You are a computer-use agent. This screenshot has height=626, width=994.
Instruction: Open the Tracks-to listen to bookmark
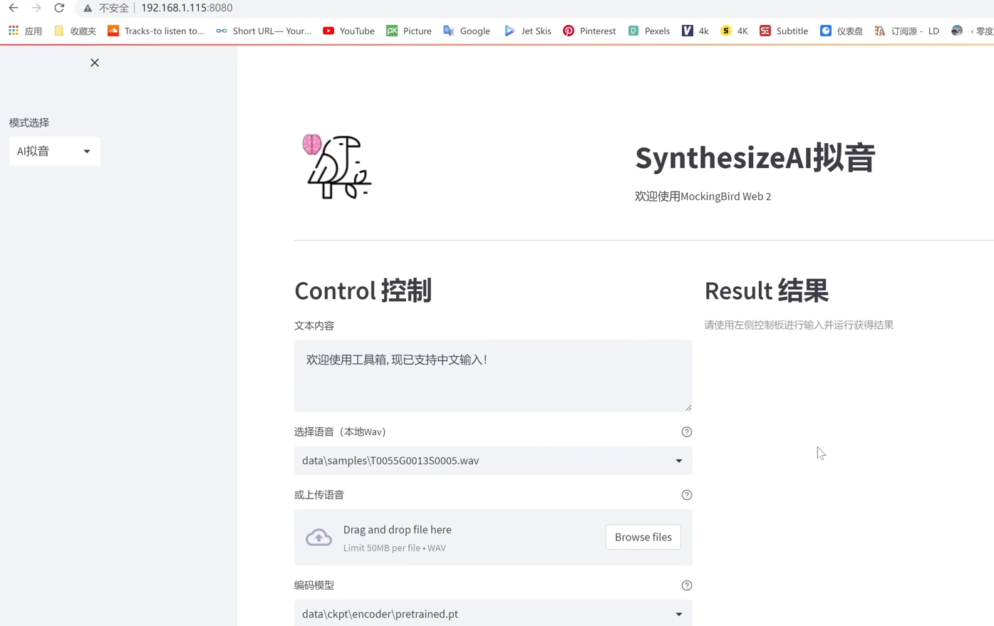(156, 31)
